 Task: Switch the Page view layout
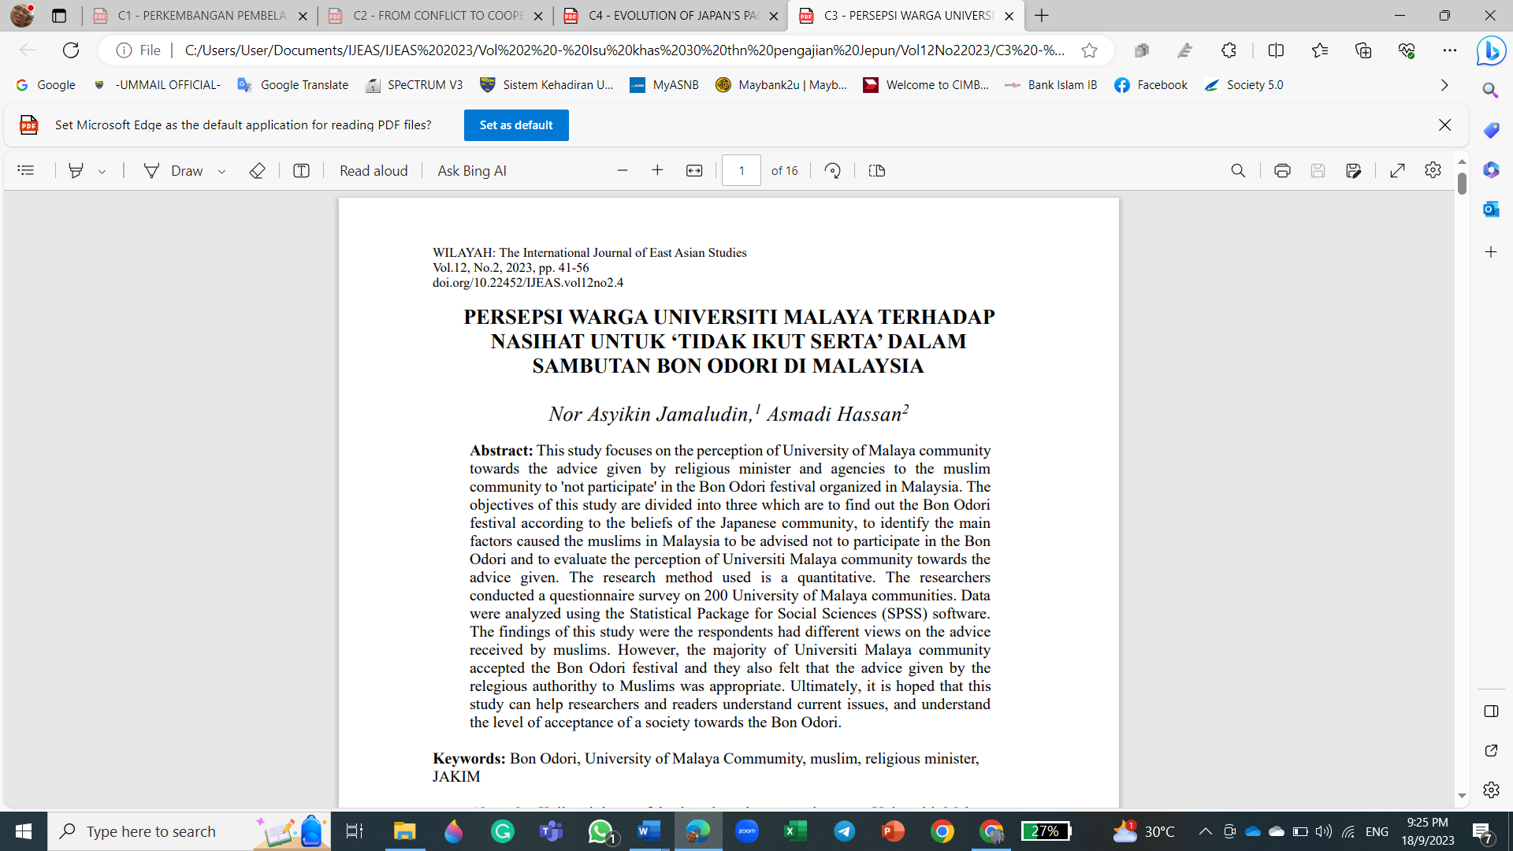(x=877, y=170)
